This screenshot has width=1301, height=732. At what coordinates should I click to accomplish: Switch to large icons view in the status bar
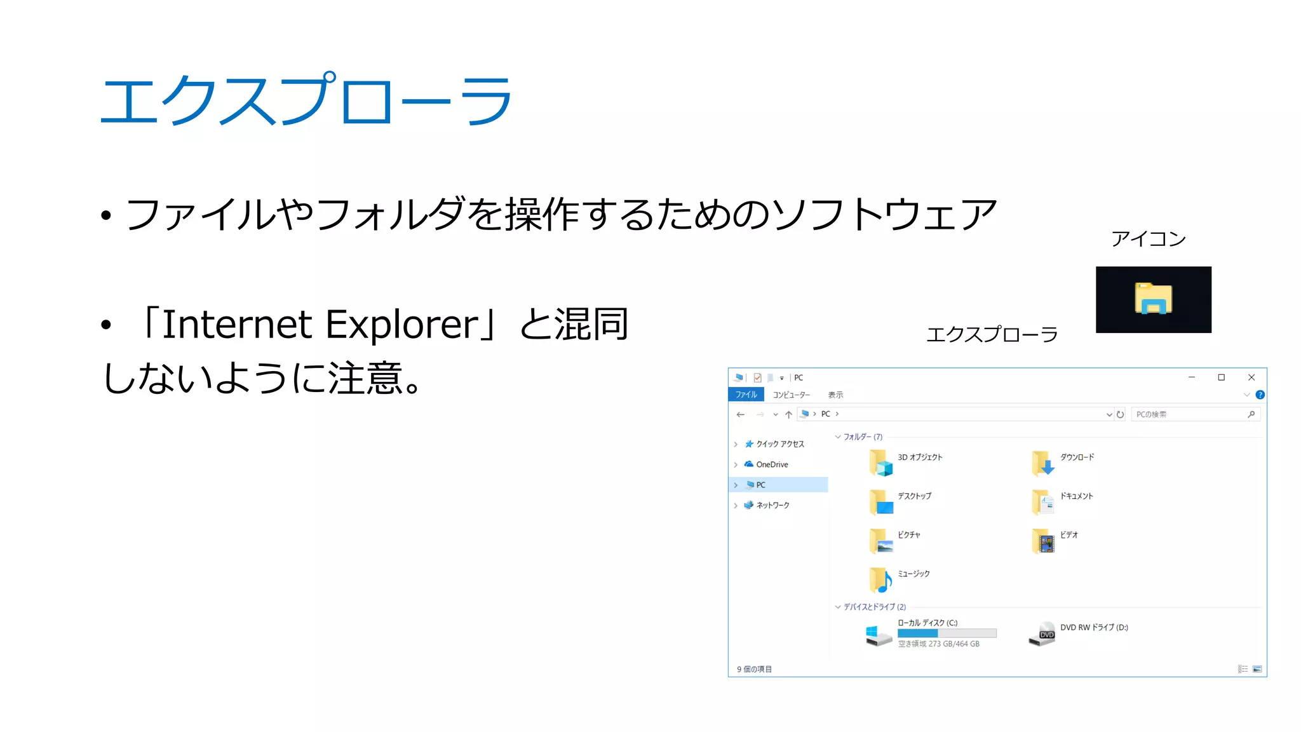tap(1257, 669)
